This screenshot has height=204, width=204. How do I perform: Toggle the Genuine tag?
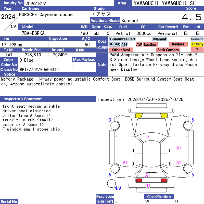[x=197, y=39]
